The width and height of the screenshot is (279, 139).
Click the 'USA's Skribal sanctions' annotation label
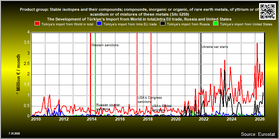point(161,108)
